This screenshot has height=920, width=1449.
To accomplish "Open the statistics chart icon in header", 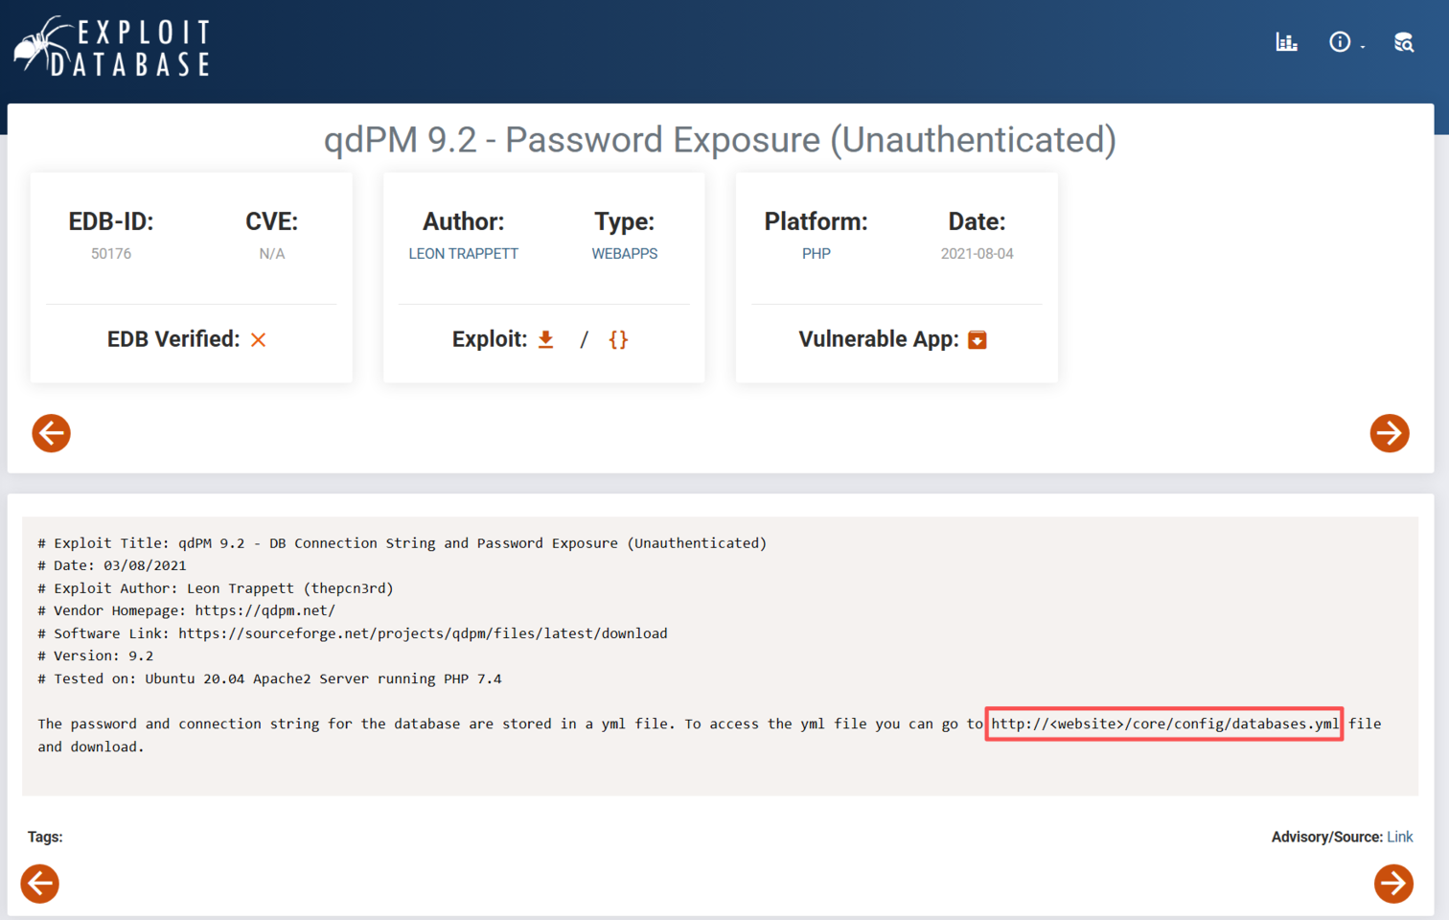I will [1286, 42].
